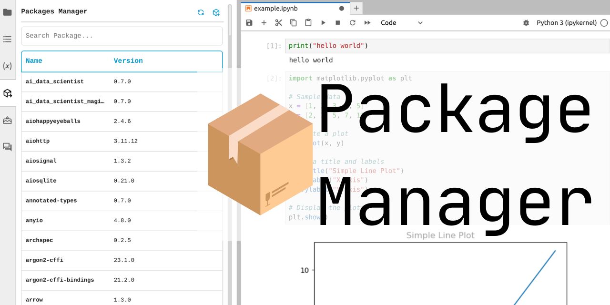Screen dimensions: 610x305
Task: Cut the selected cell
Action: pyautogui.click(x=278, y=22)
